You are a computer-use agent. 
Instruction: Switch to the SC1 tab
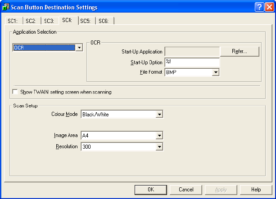[13, 21]
